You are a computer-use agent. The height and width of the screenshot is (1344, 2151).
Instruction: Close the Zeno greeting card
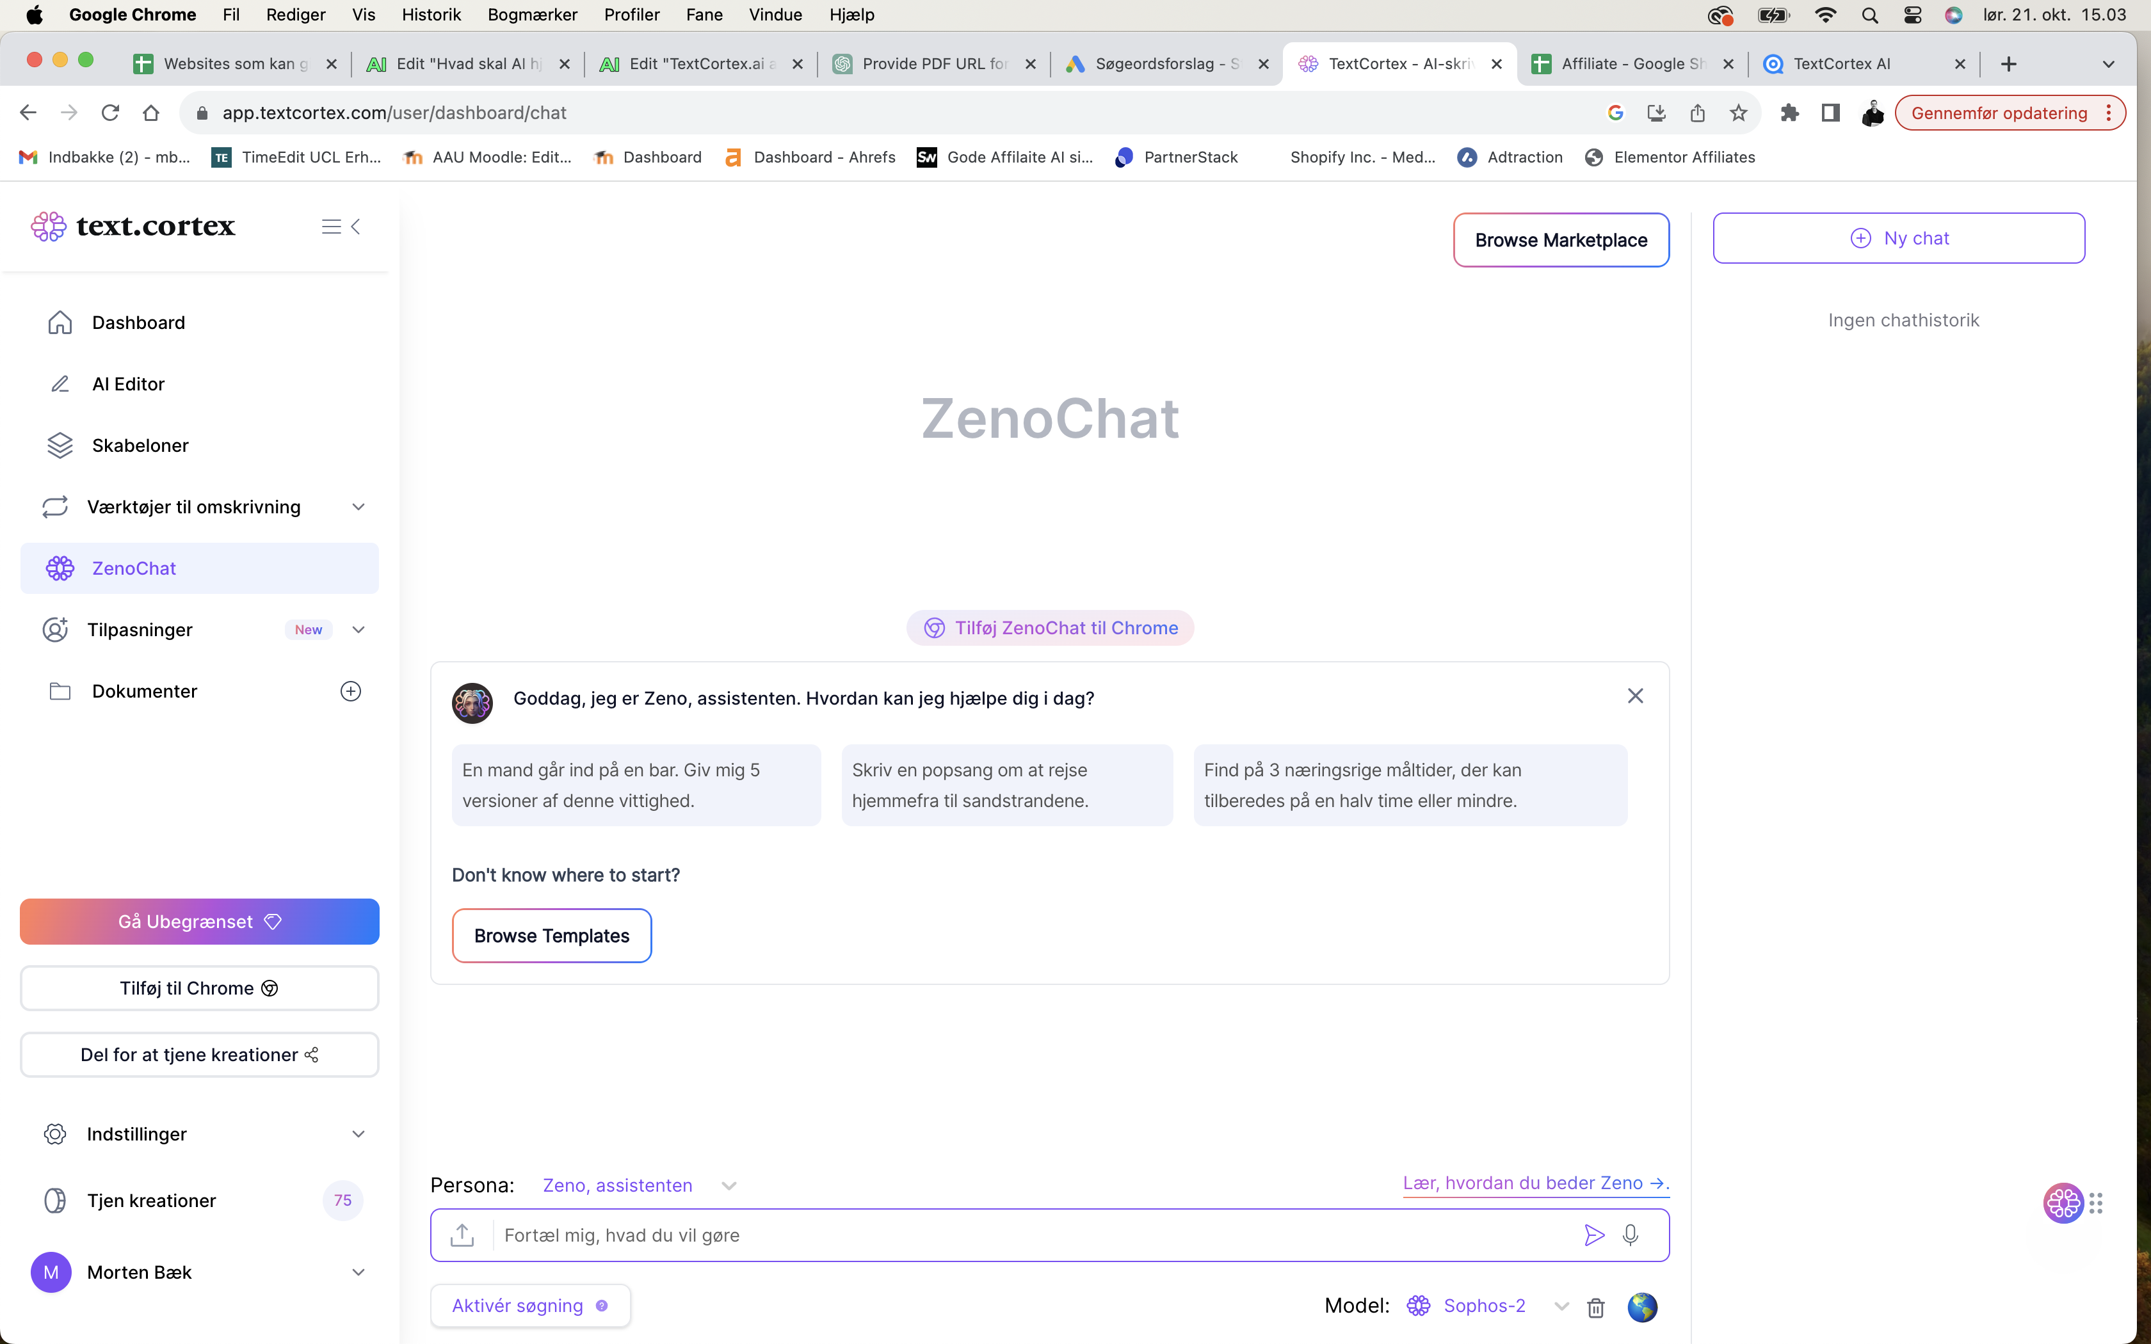pos(1636,696)
